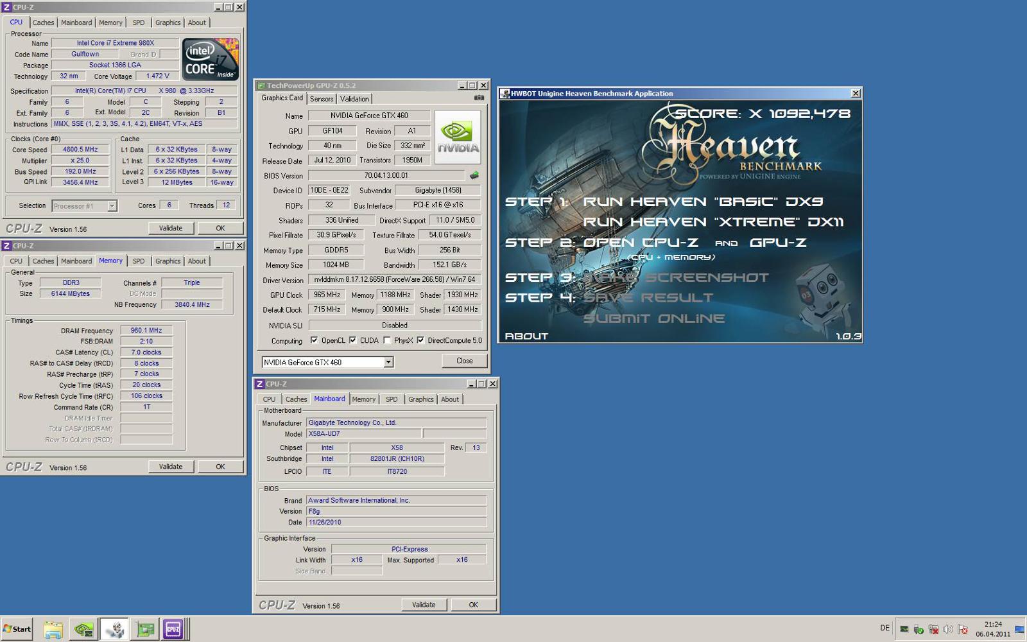
Task: Open the Validation tab in GPU-Z
Action: (354, 99)
